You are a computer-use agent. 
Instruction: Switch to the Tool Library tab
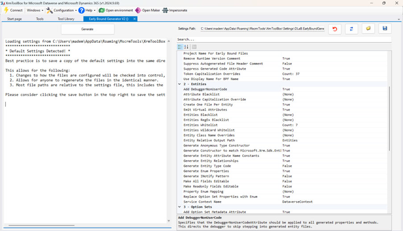coord(66,19)
